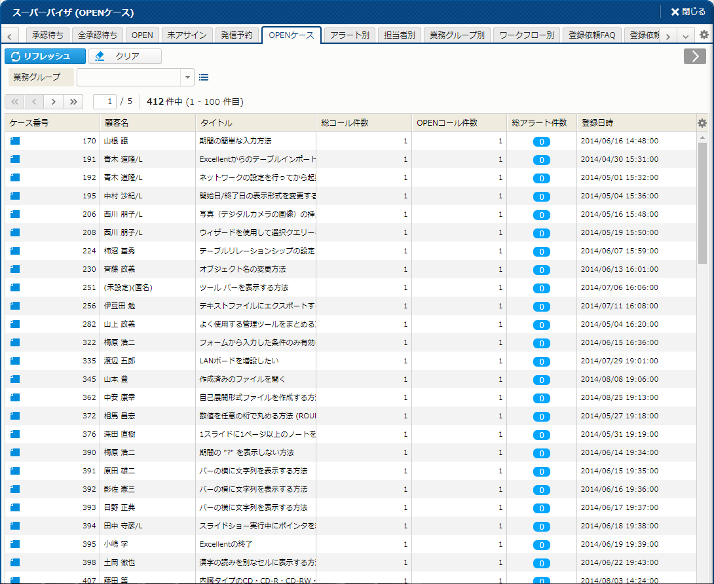The image size is (714, 584).
Task: Jump to last page arrow
Action: tap(73, 101)
